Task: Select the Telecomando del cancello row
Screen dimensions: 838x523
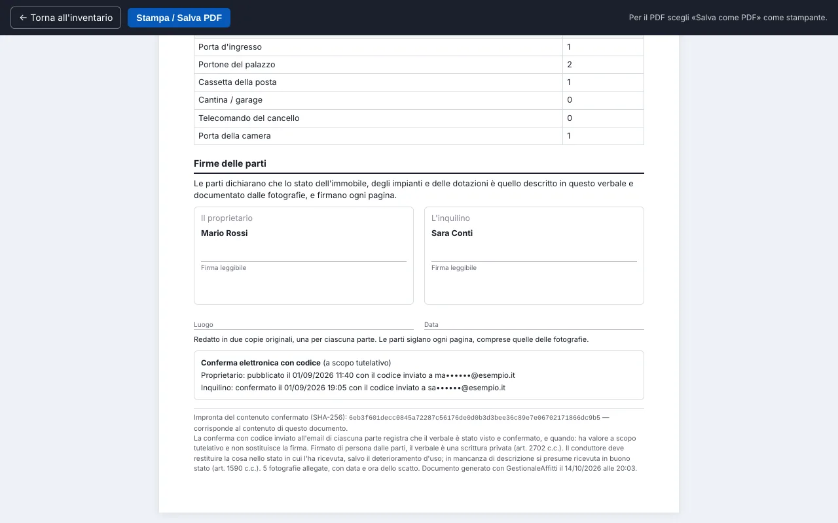Action: [x=419, y=118]
